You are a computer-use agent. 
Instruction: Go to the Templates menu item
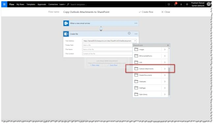pos(31,4)
